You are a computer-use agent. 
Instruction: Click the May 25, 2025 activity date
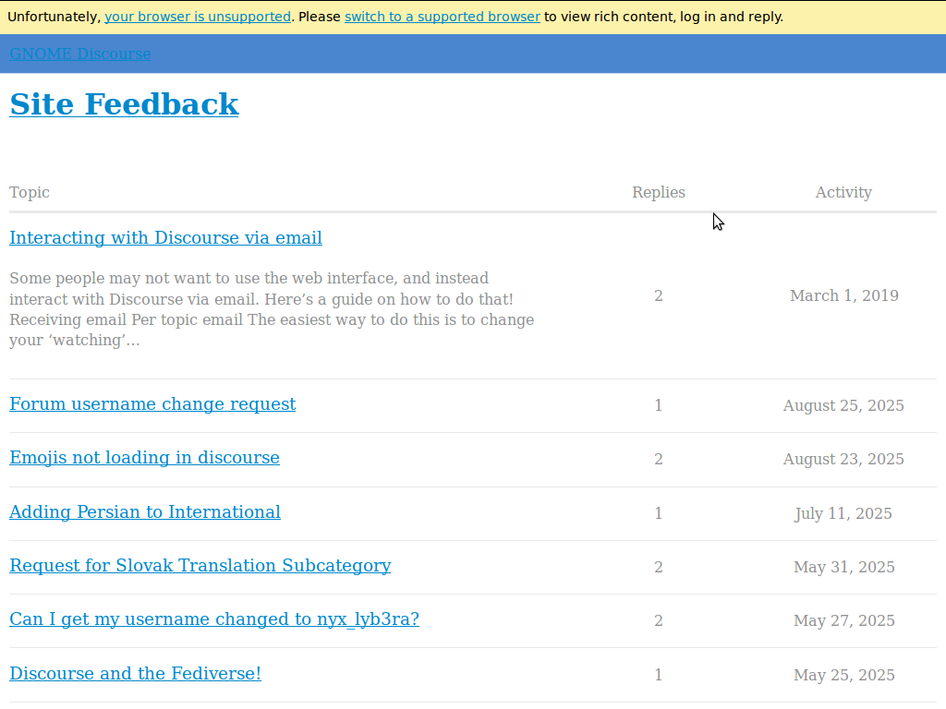(x=843, y=675)
